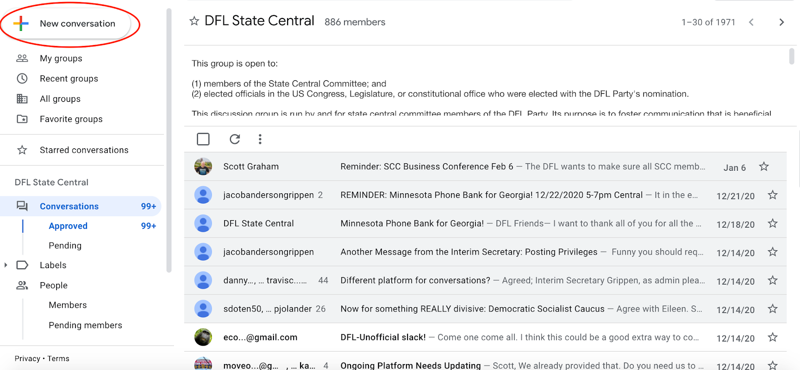This screenshot has width=800, height=370.
Task: Click the DFL State Central sidebar heading
Action: [51, 182]
